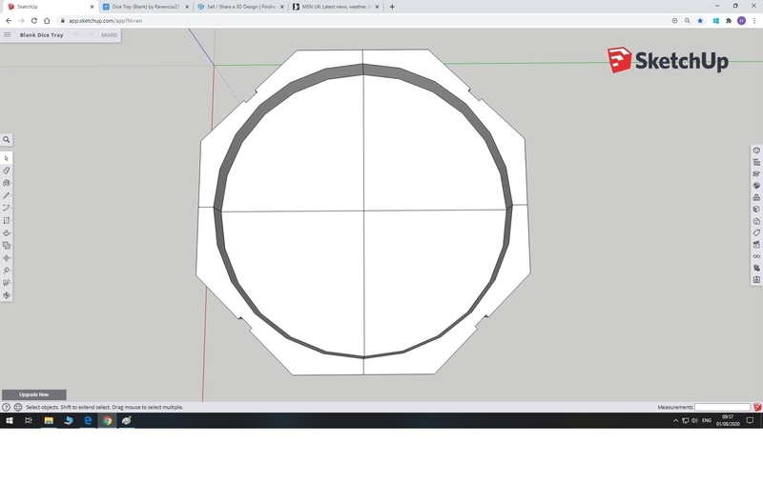Screen dimensions: 763x484
Task: Activate the Select arrow tool
Action: [7, 158]
